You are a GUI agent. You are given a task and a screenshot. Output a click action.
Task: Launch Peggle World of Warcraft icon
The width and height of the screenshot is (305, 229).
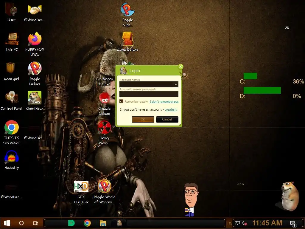pyautogui.click(x=105, y=192)
